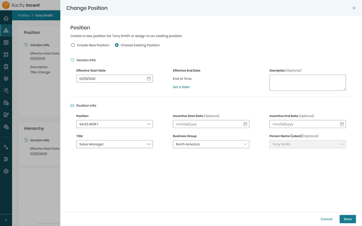Open calendar for Incentive Start Date

(x=245, y=124)
